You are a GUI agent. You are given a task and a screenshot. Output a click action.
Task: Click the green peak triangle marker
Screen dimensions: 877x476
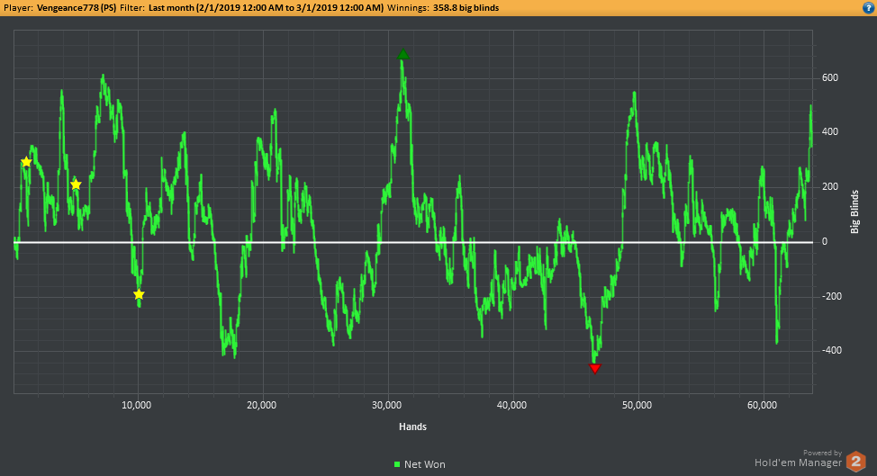[x=402, y=54]
